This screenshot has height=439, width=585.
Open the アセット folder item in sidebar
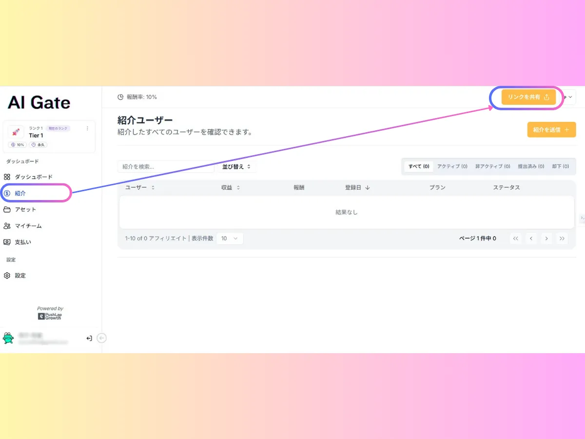click(x=20, y=210)
